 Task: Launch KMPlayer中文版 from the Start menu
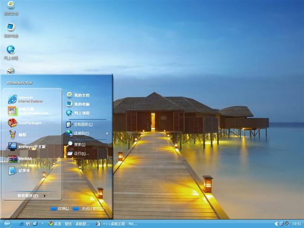tap(27, 147)
